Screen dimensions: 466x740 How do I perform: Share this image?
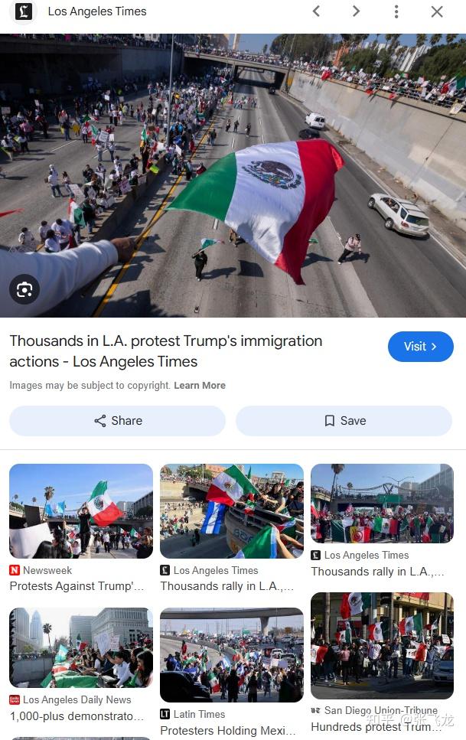(x=118, y=420)
